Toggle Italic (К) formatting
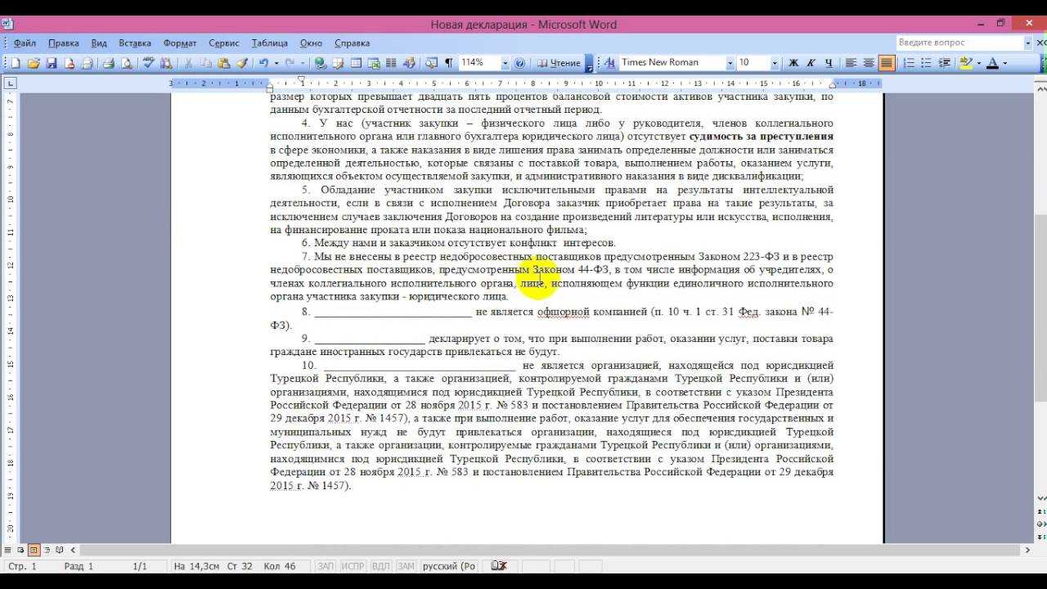The width and height of the screenshot is (1047, 589). (811, 63)
